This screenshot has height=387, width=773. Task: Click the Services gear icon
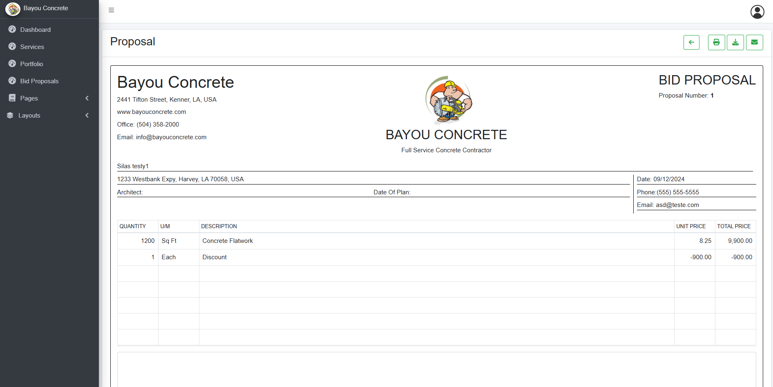click(x=12, y=47)
